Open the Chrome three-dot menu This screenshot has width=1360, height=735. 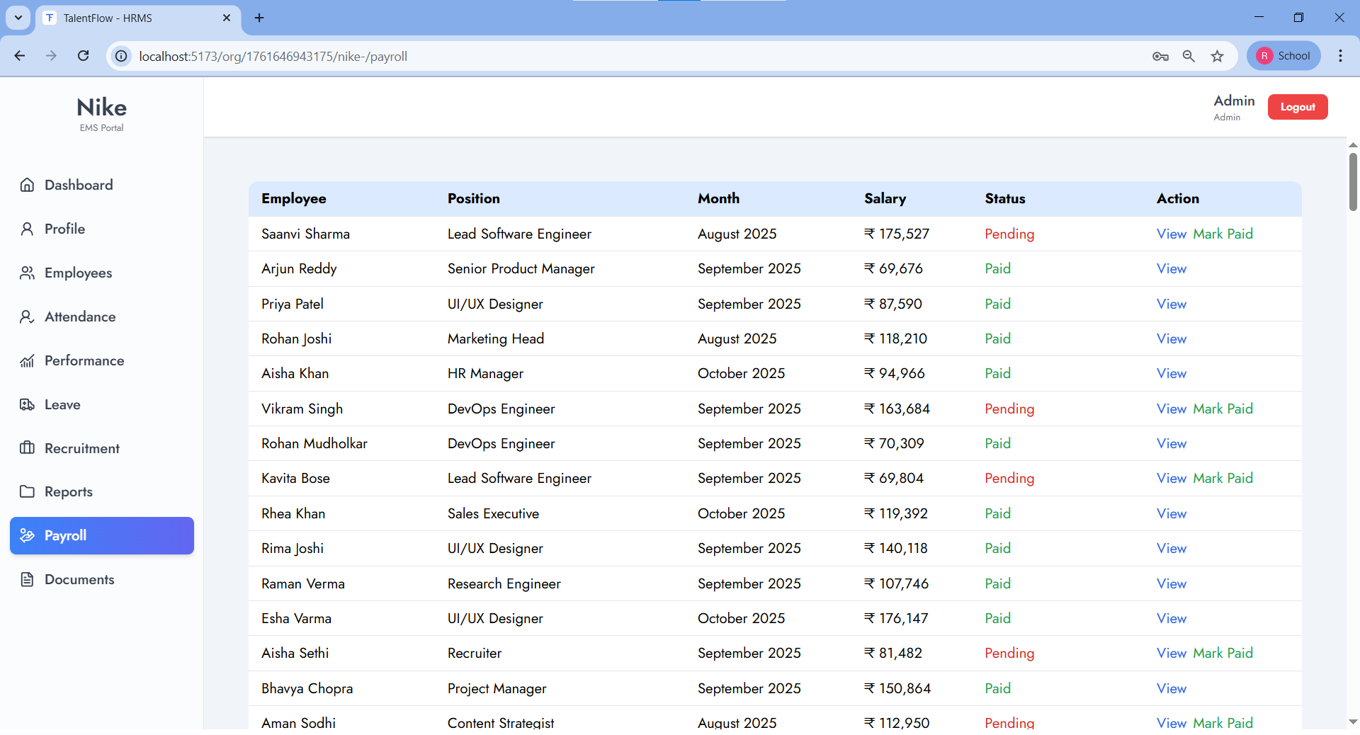point(1340,56)
